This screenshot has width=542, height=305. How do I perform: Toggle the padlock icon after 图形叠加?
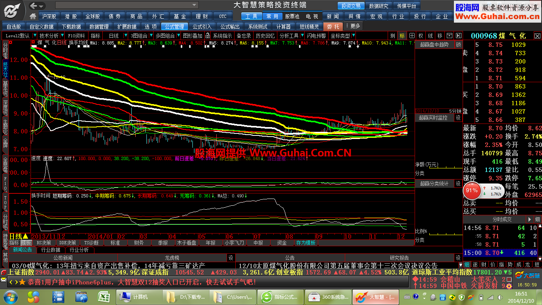tap(208, 36)
